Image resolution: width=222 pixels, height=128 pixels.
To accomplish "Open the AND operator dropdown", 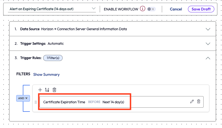I will pyautogui.click(x=23, y=98).
